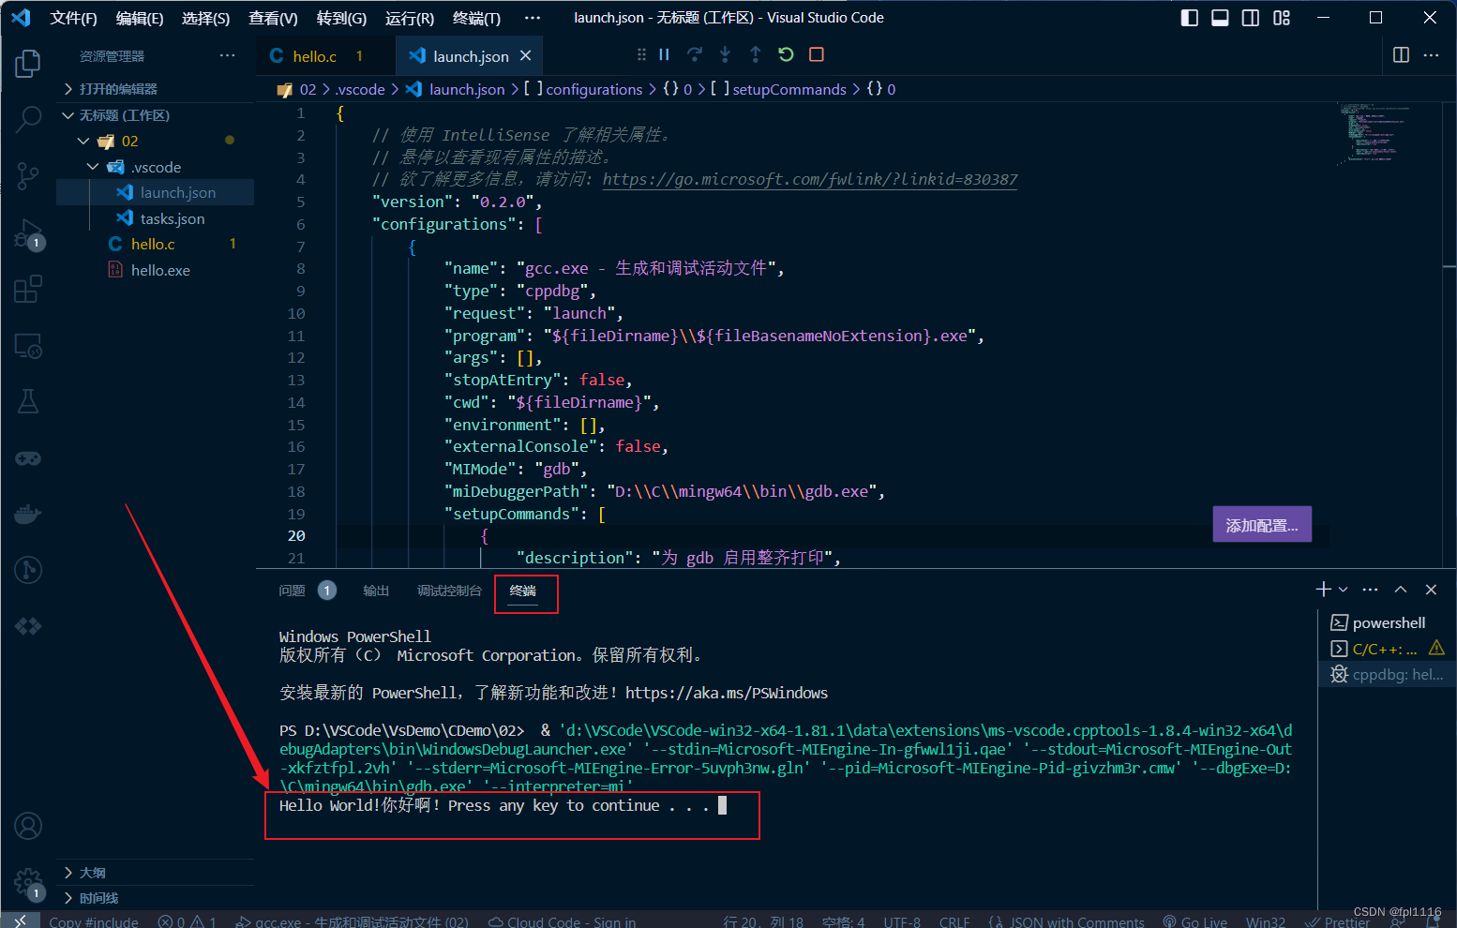Open the Docker view in activity bar

(28, 515)
